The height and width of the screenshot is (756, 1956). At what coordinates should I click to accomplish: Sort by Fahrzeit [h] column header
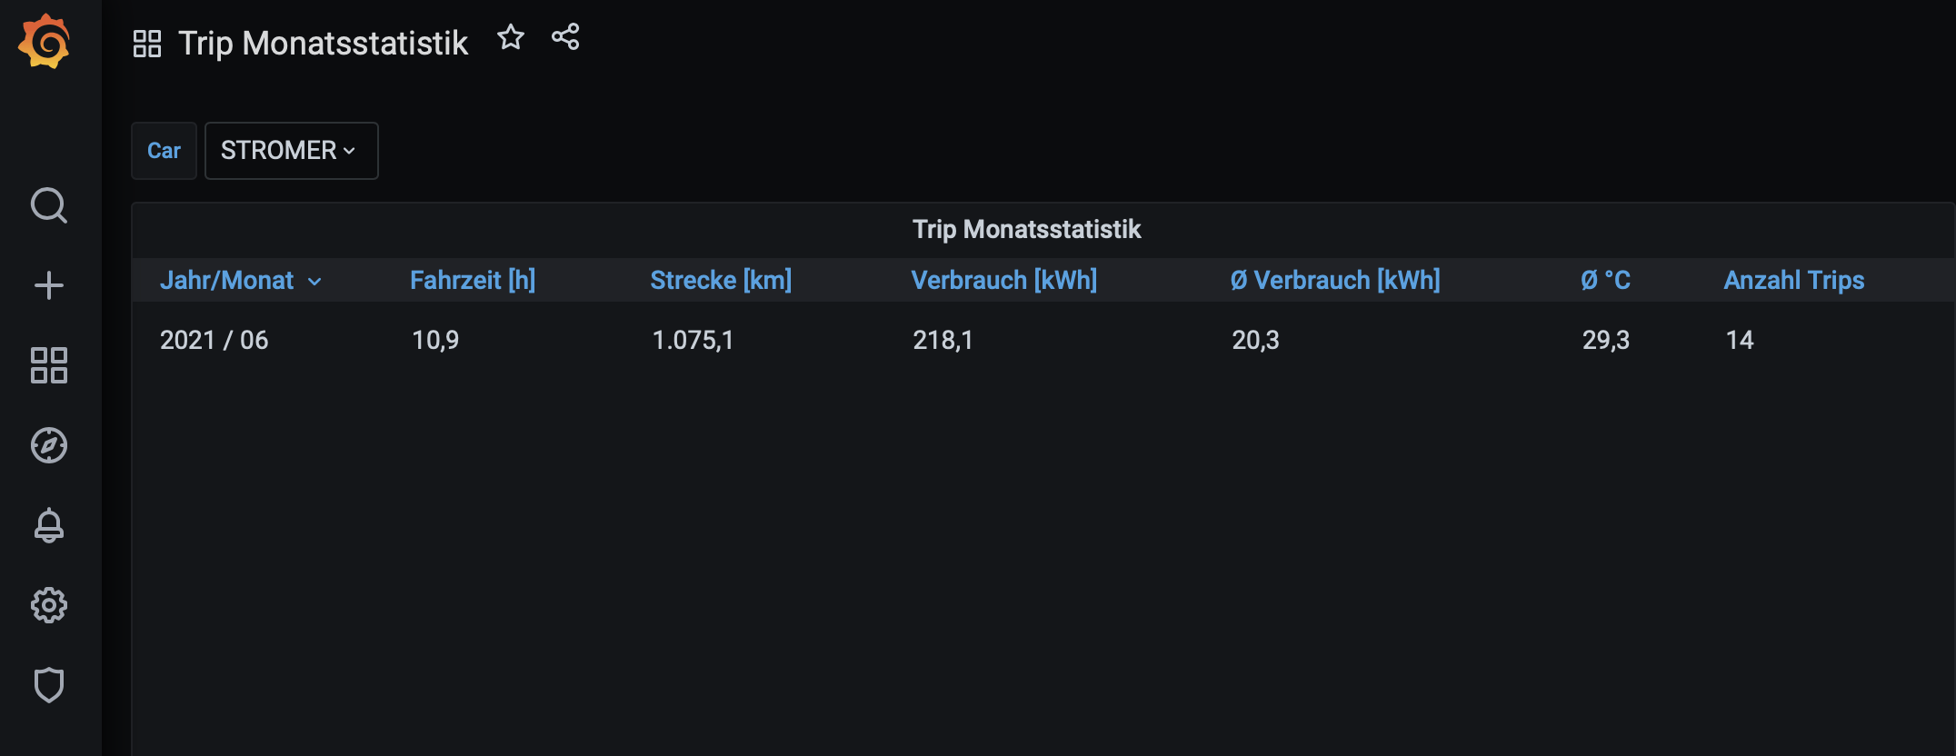click(x=473, y=280)
